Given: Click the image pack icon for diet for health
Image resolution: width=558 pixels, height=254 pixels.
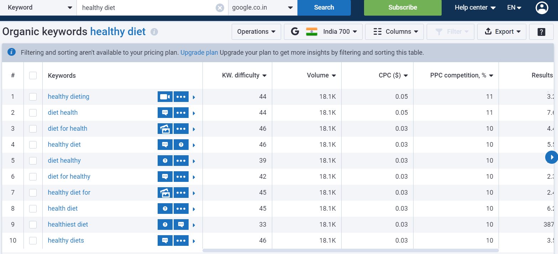Looking at the screenshot, I should pos(165,129).
